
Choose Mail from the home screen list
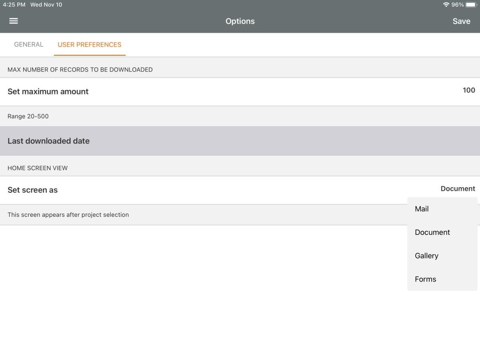[x=422, y=209]
